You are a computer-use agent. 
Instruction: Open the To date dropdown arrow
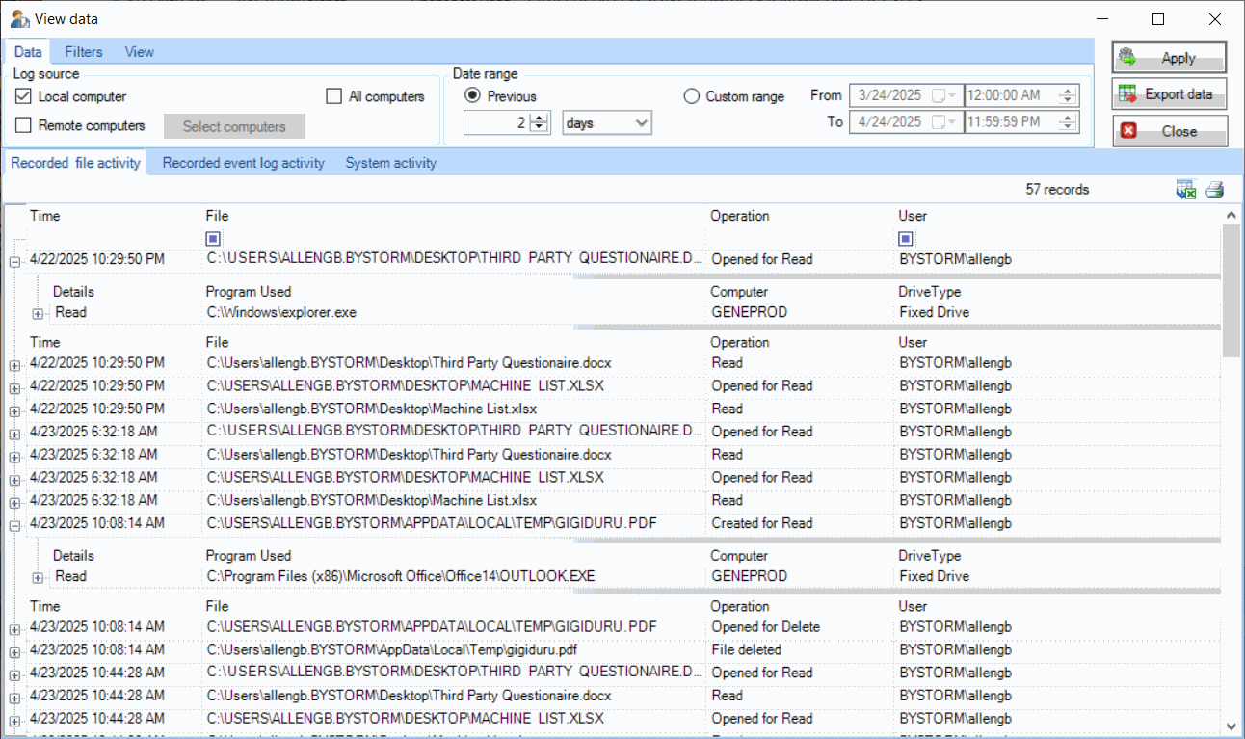click(953, 122)
